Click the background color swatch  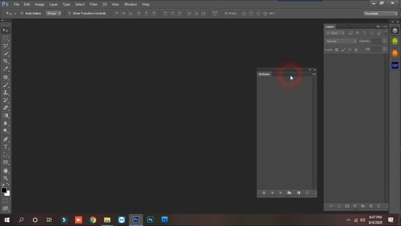pyautogui.click(x=8, y=194)
